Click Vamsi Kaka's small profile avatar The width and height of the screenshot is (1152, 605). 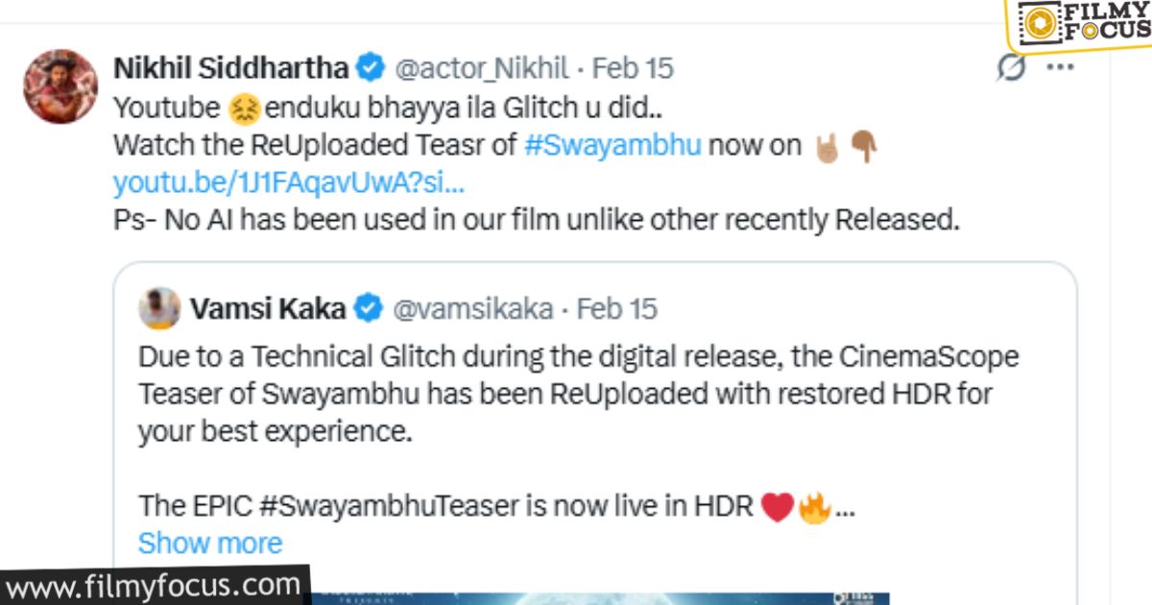click(159, 308)
